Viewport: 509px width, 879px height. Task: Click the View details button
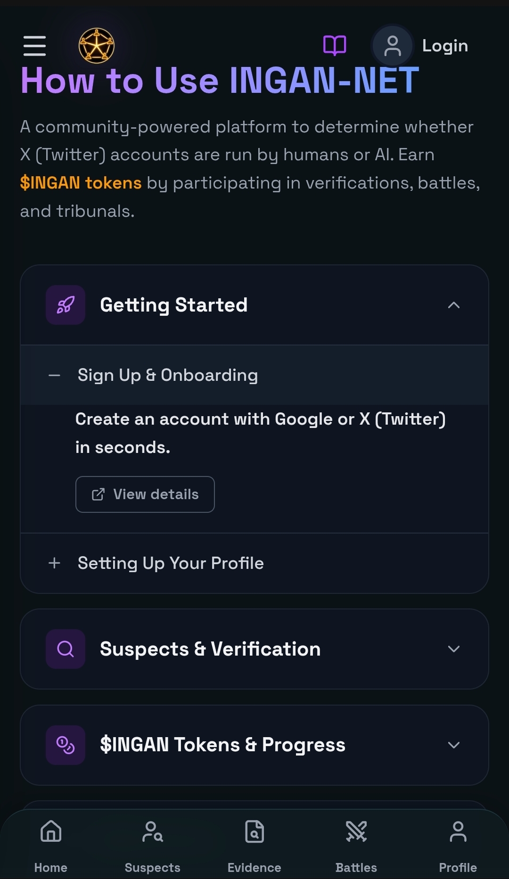pyautogui.click(x=145, y=494)
